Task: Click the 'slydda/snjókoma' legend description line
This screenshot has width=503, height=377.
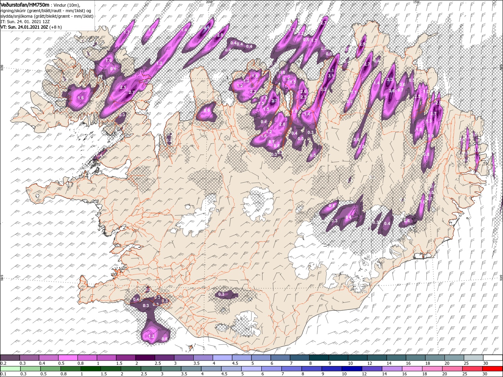Action: point(46,16)
